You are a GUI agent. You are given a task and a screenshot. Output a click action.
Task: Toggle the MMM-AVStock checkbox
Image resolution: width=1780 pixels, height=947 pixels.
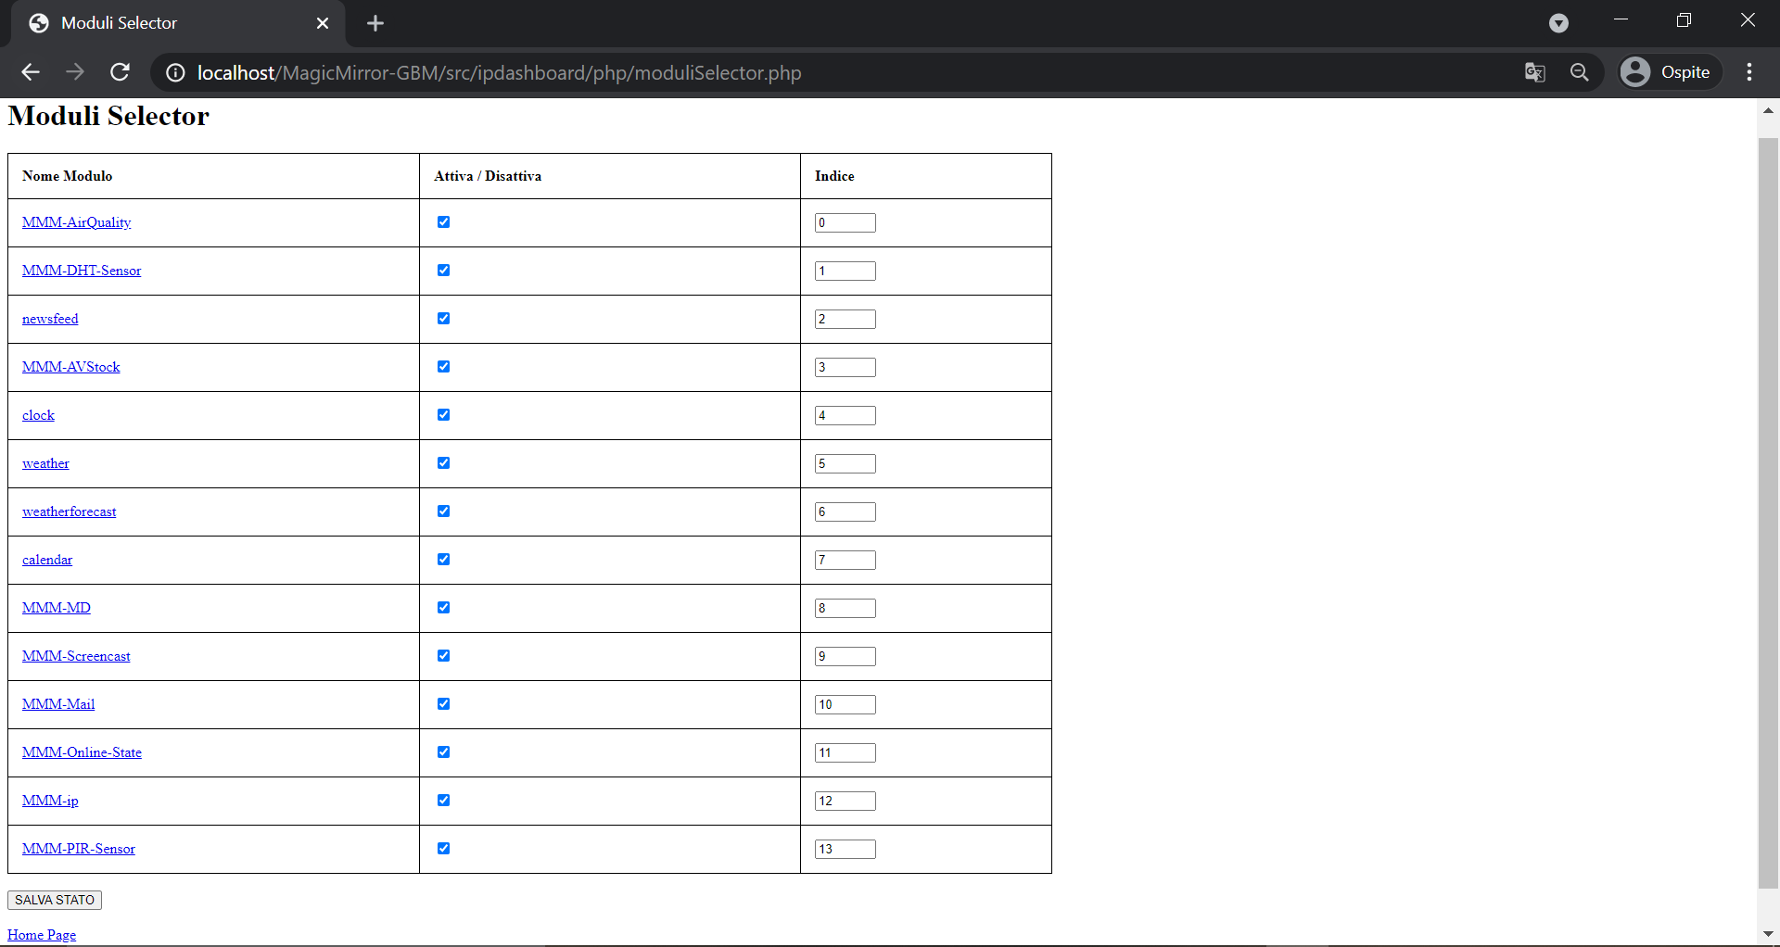click(x=443, y=366)
